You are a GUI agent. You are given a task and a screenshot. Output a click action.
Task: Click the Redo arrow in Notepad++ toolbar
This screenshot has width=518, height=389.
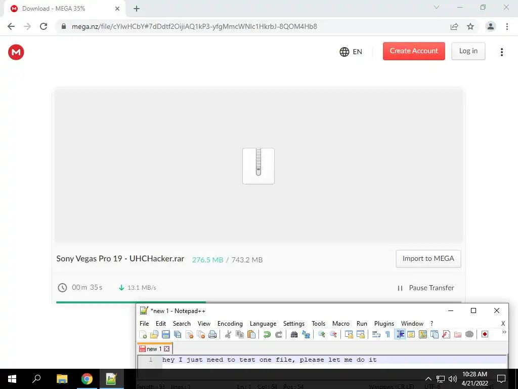pos(279,334)
